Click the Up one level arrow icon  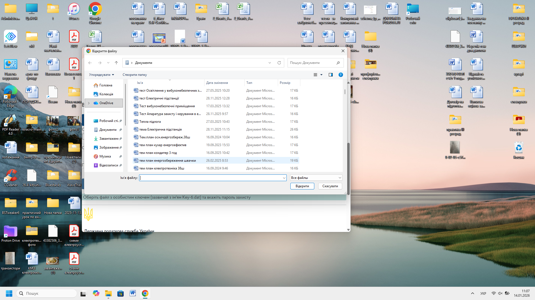[116, 63]
